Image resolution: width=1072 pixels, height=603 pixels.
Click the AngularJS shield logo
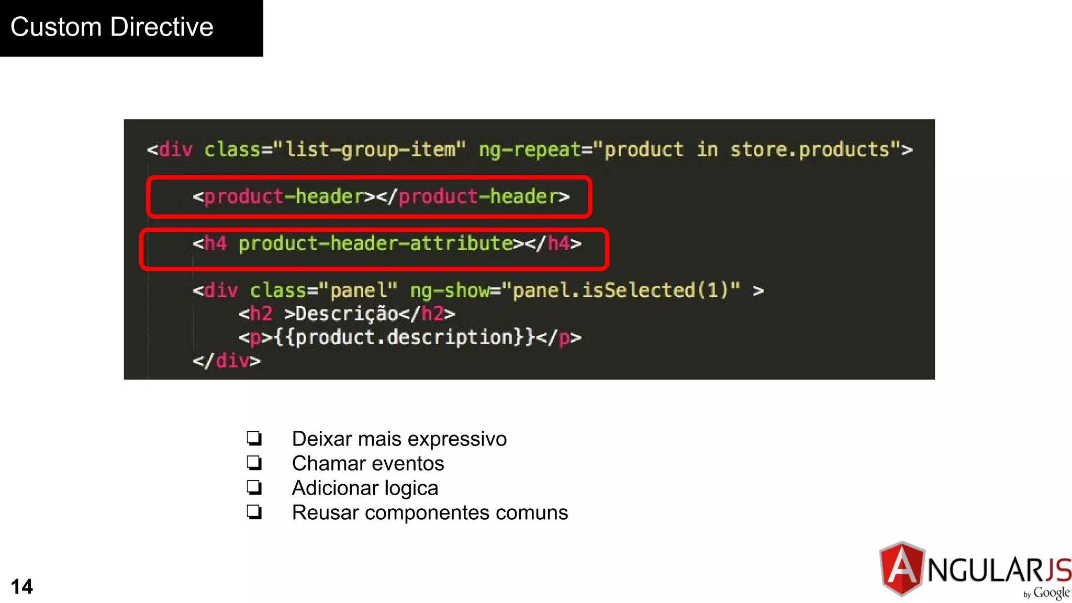901,569
